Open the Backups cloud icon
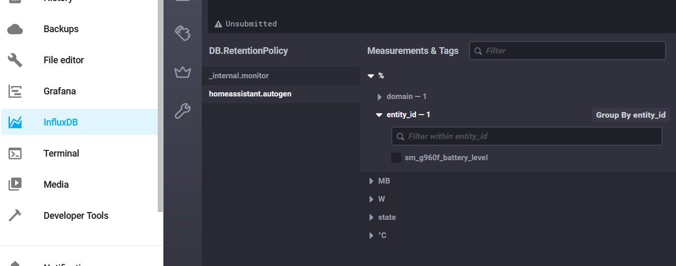The image size is (676, 266). pyautogui.click(x=15, y=29)
